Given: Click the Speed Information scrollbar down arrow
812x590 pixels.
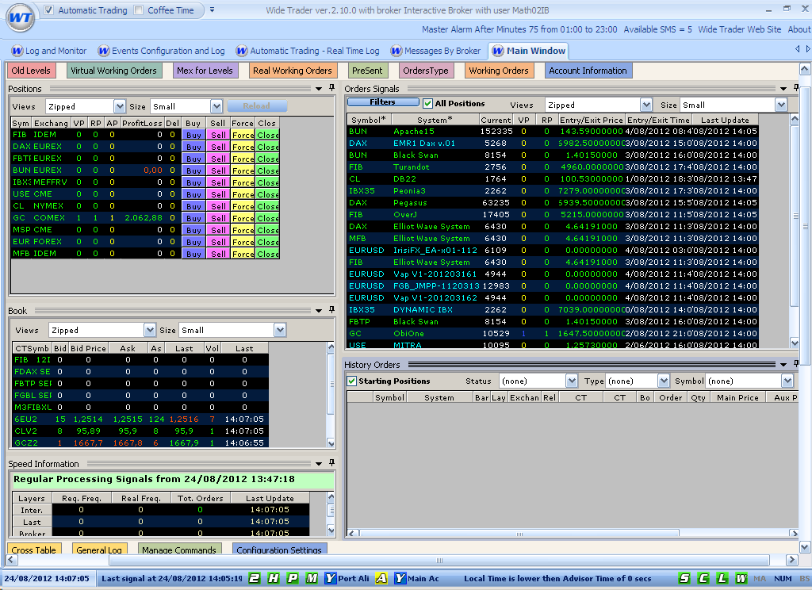Looking at the screenshot, I should tap(331, 530).
